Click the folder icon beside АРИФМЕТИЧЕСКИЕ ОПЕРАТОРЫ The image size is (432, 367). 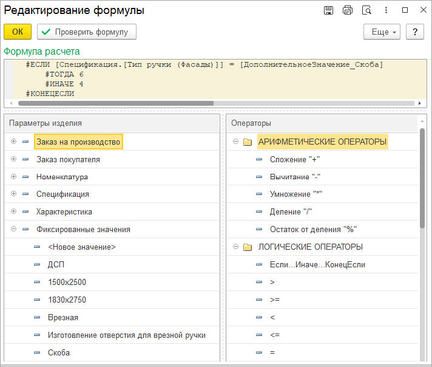click(x=247, y=142)
